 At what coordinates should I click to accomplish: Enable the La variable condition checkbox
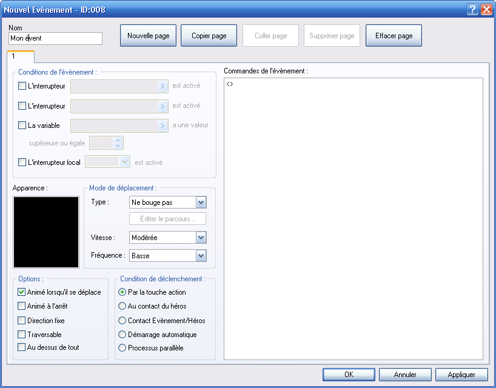(22, 125)
